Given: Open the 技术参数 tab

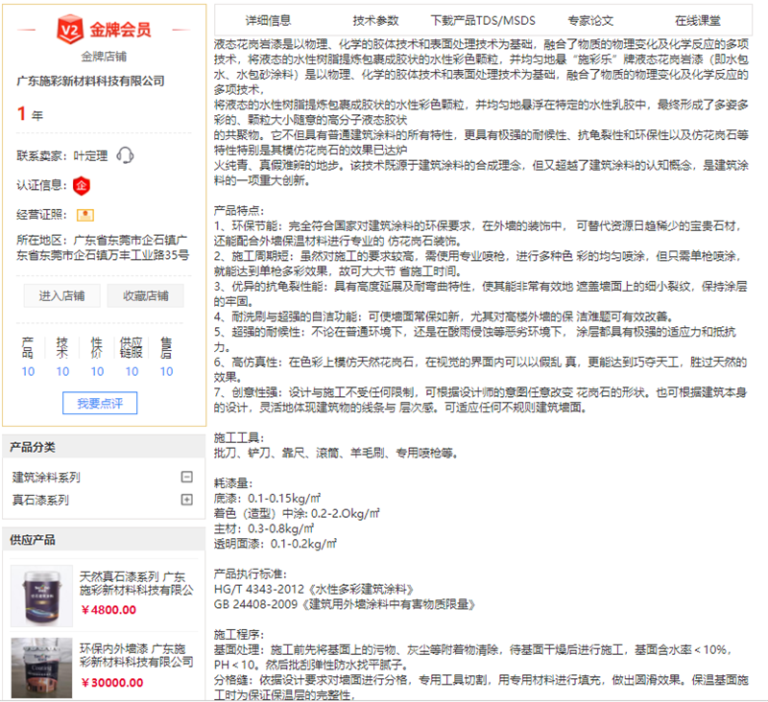Looking at the screenshot, I should [x=375, y=20].
